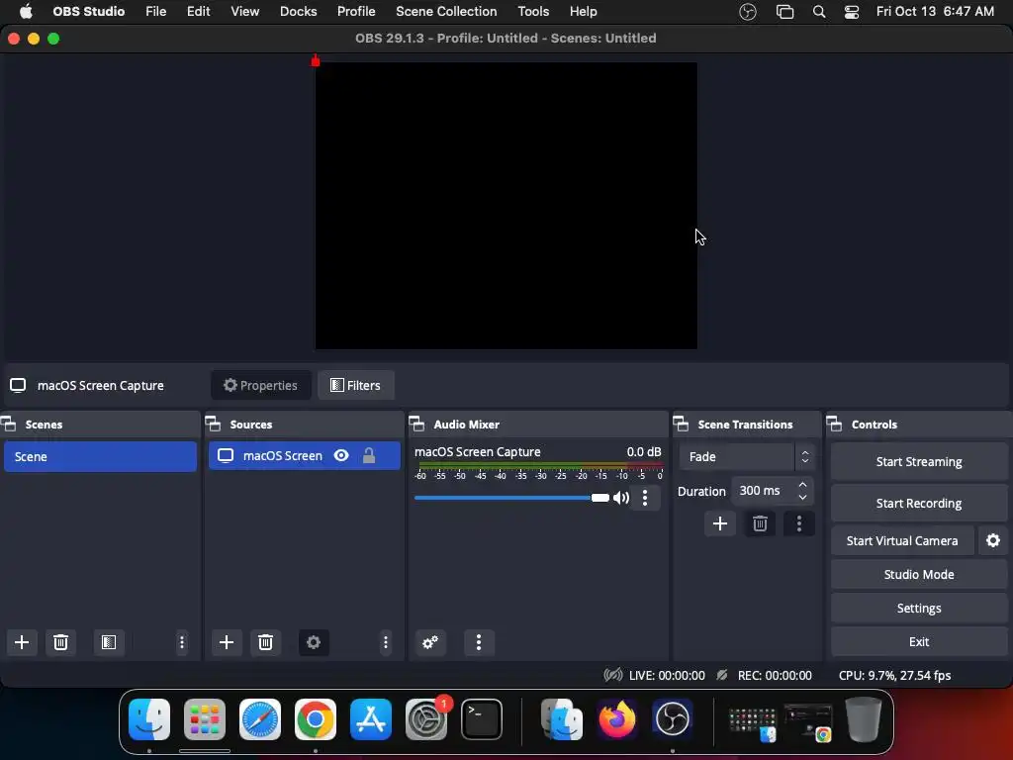The height and width of the screenshot is (760, 1013).
Task: Toggle lock on macOS Screen source
Action: [369, 455]
